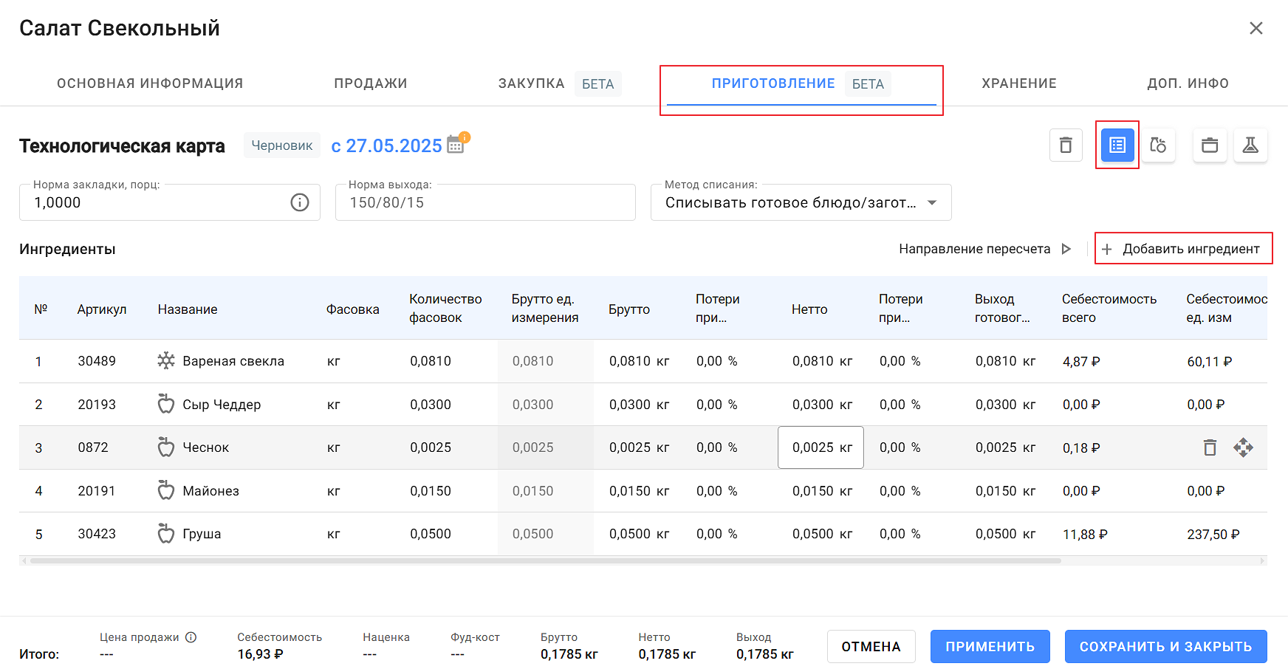Click the move handle icon on Чеснок row
The height and width of the screenshot is (669, 1288).
(x=1243, y=447)
